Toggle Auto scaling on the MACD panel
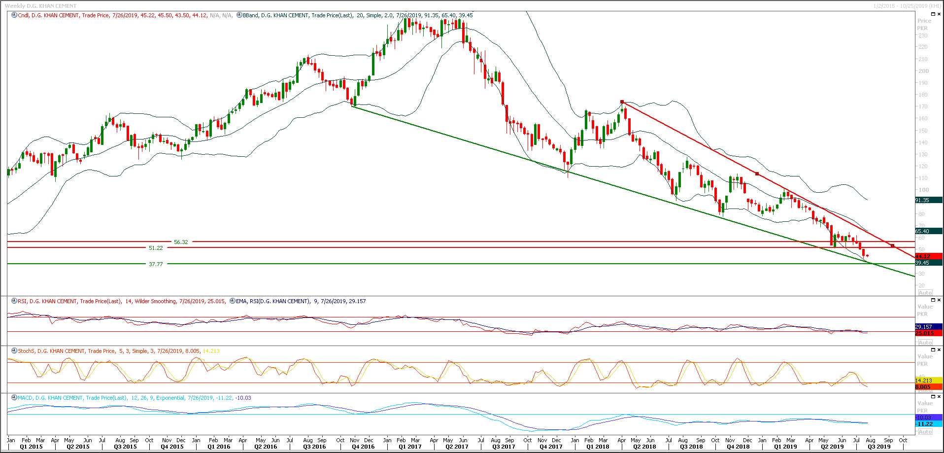 (x=925, y=432)
